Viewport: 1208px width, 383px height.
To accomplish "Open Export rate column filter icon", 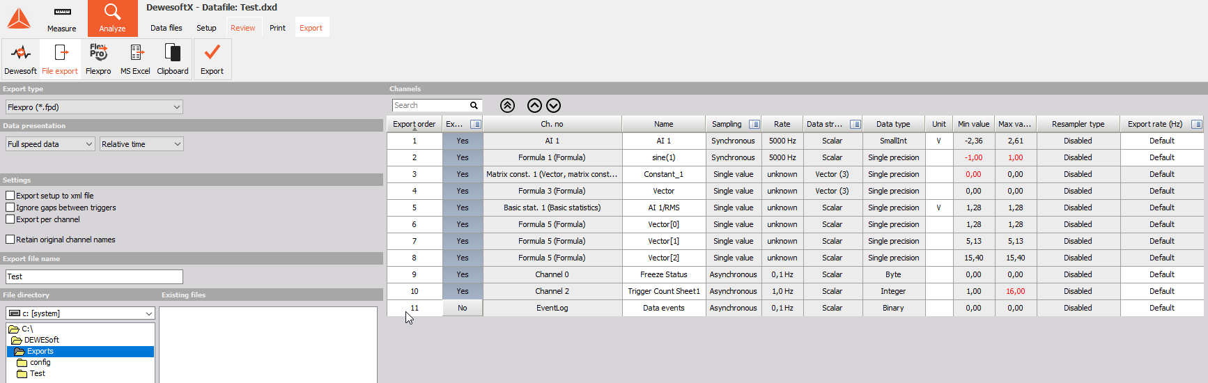I will point(1196,124).
